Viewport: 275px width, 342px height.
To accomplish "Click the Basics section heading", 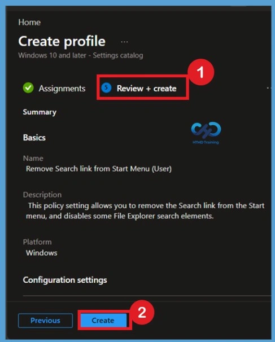I will (34, 138).
